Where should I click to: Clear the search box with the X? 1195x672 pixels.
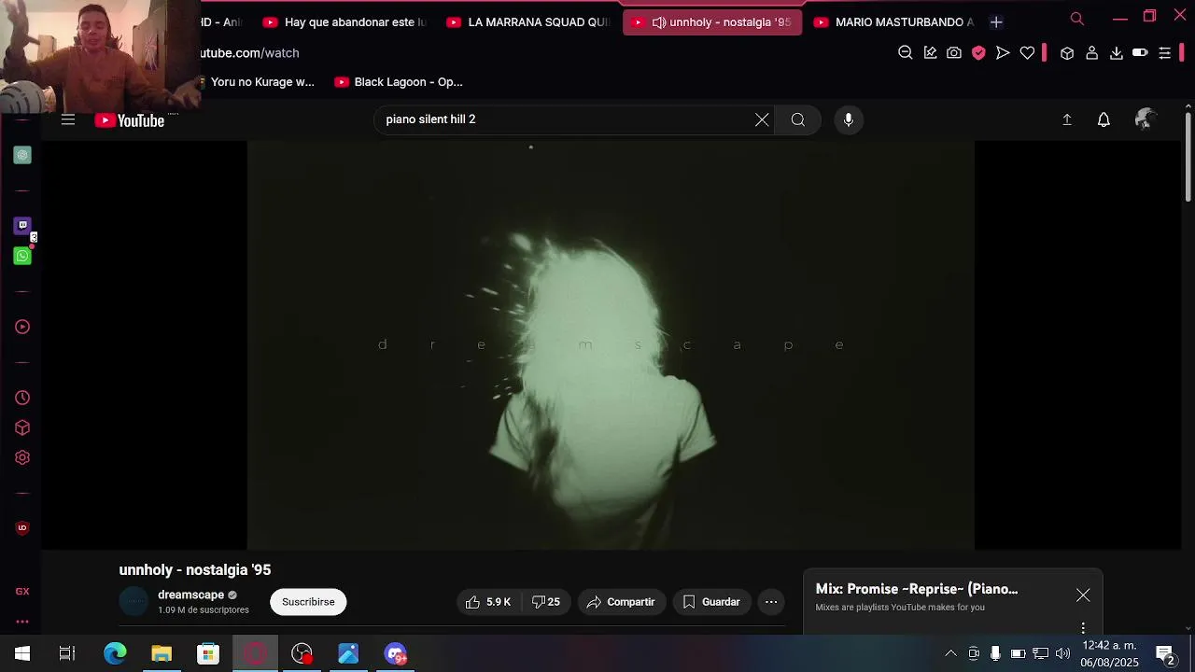[x=762, y=119]
